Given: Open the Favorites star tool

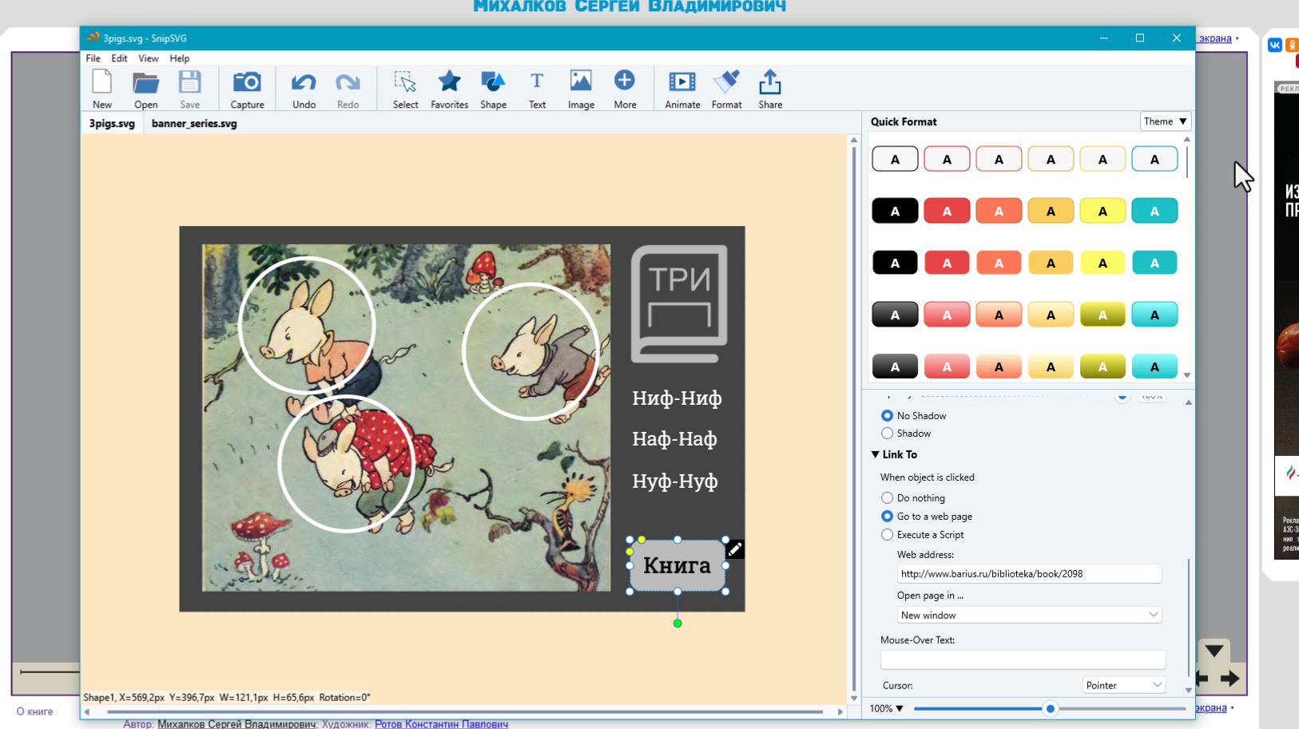Looking at the screenshot, I should click(449, 89).
